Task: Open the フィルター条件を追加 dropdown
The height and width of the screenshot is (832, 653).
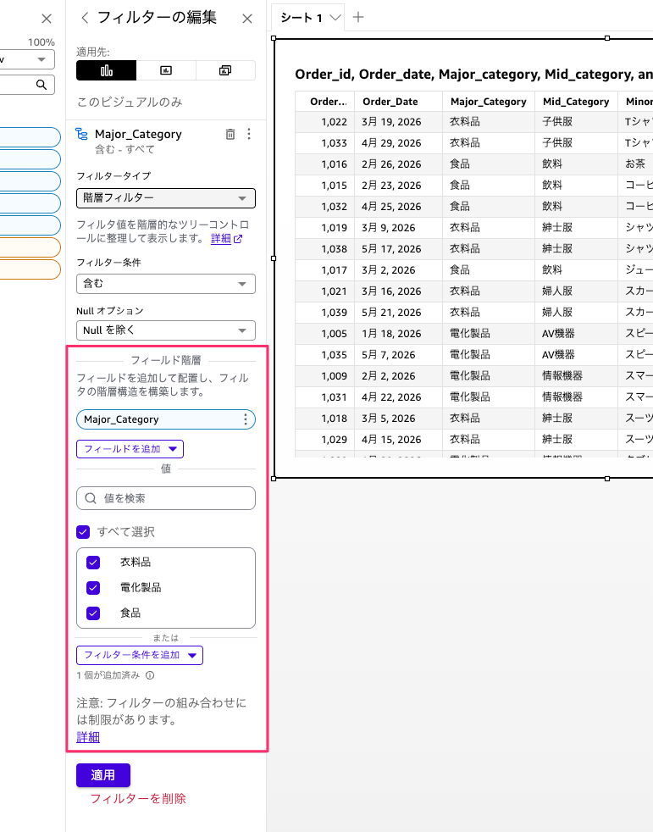Action: click(140, 655)
